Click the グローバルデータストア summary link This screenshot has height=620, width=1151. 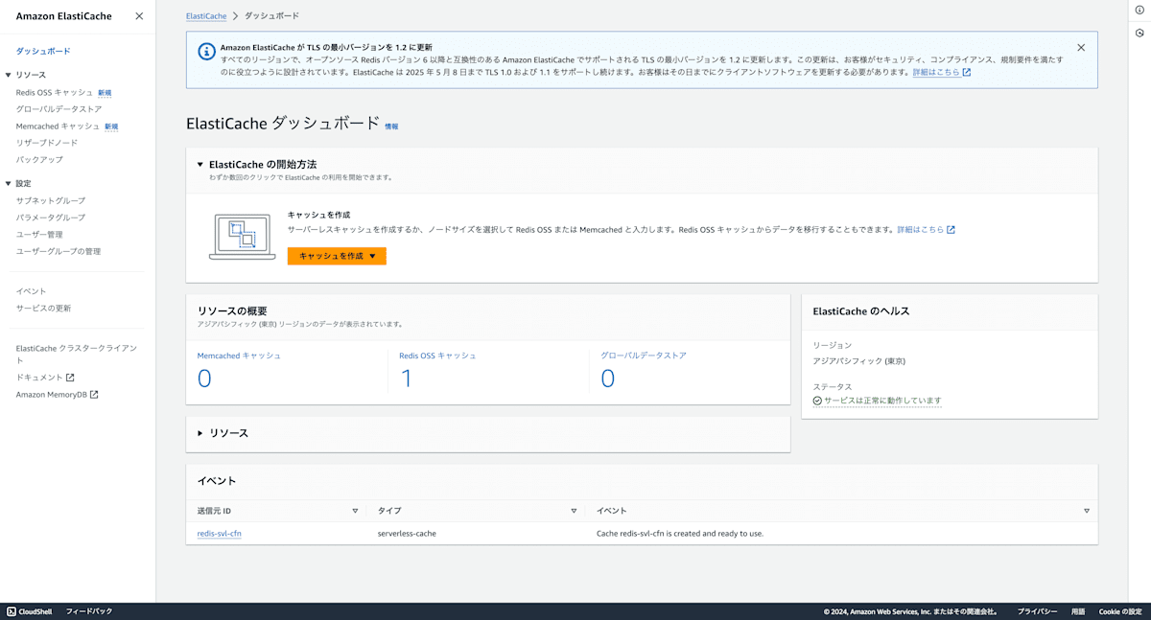tap(644, 356)
